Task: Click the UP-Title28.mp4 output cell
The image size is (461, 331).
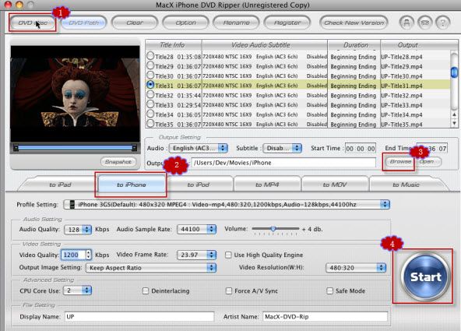Action: point(402,57)
